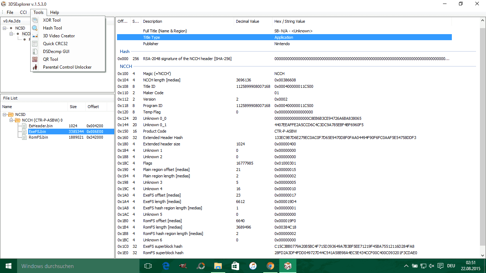Open the File menu
Image resolution: width=486 pixels, height=273 pixels.
pos(10,12)
